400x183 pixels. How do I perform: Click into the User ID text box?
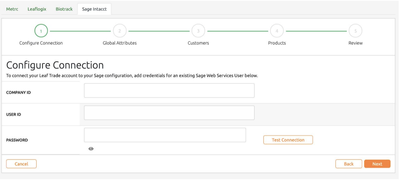[169, 113]
